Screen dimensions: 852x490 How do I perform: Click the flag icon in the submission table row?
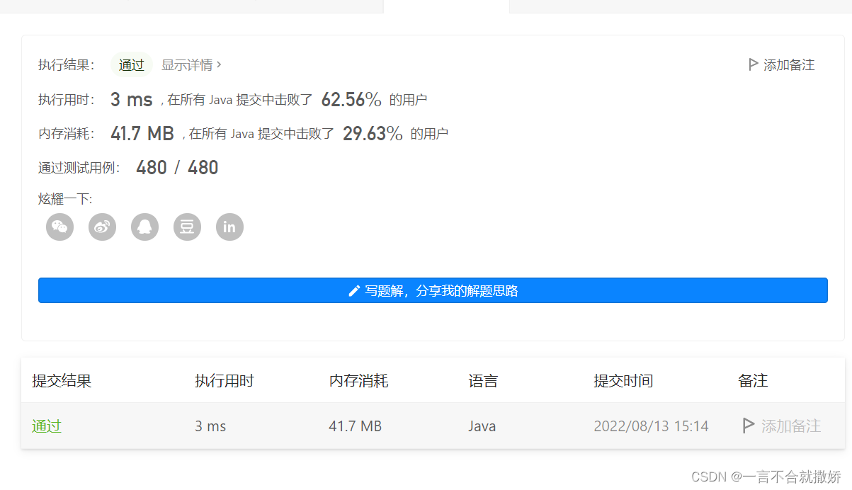(749, 426)
